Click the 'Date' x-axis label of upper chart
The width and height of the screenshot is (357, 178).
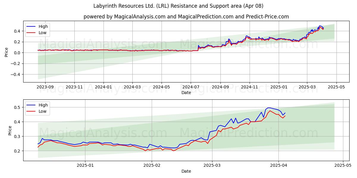pyautogui.click(x=186, y=93)
